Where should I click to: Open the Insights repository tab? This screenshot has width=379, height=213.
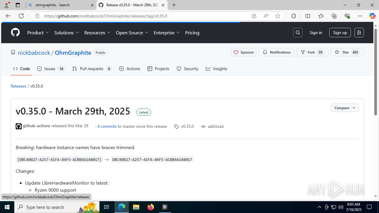point(216,69)
